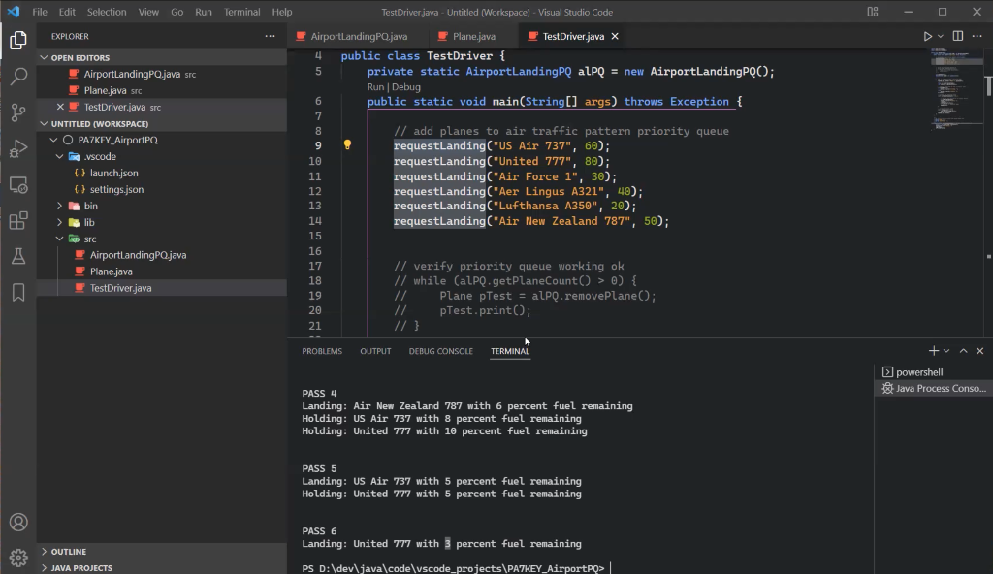Open the Search view in activity bar

[18, 77]
